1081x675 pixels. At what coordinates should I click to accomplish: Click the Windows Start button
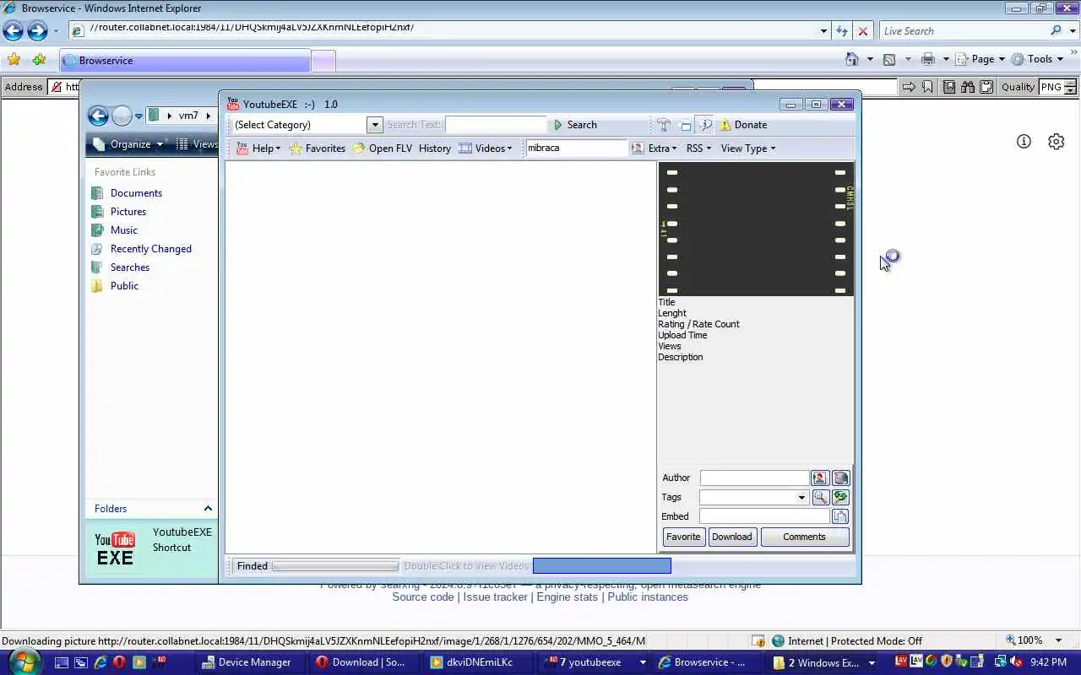[23, 661]
